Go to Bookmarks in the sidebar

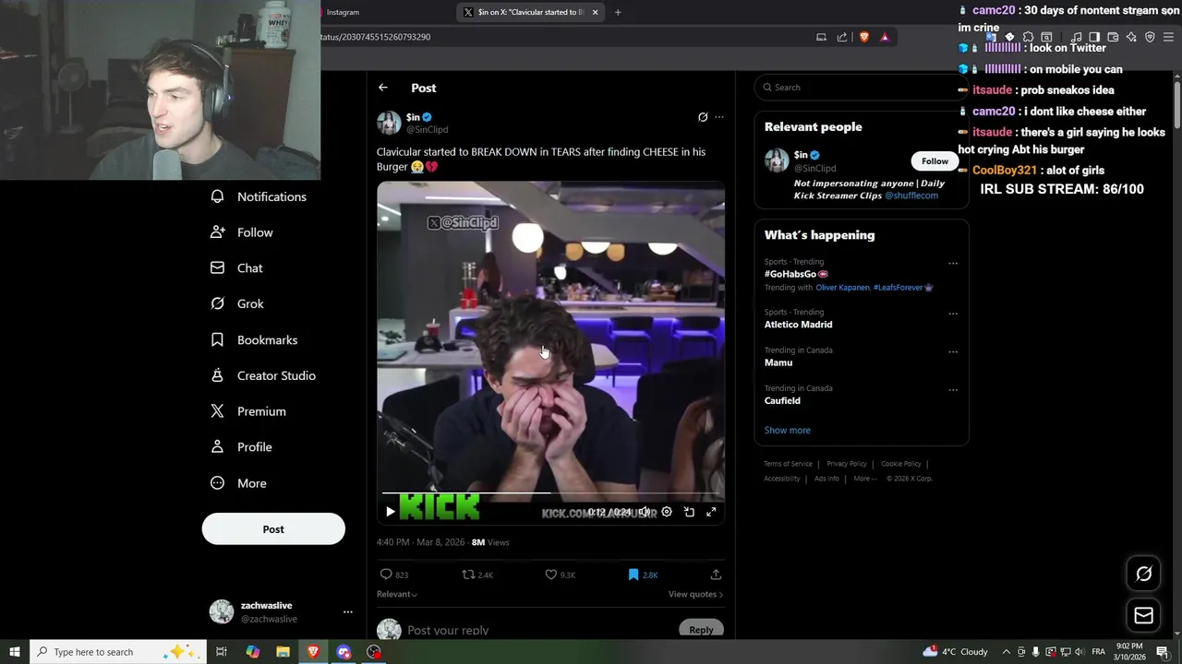[254, 340]
